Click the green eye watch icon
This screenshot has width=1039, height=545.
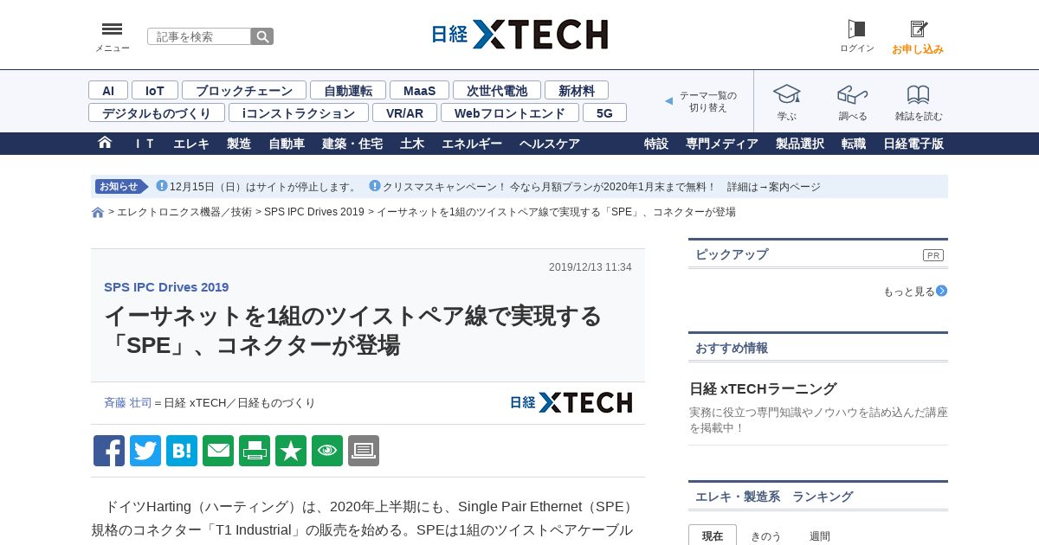coord(327,451)
